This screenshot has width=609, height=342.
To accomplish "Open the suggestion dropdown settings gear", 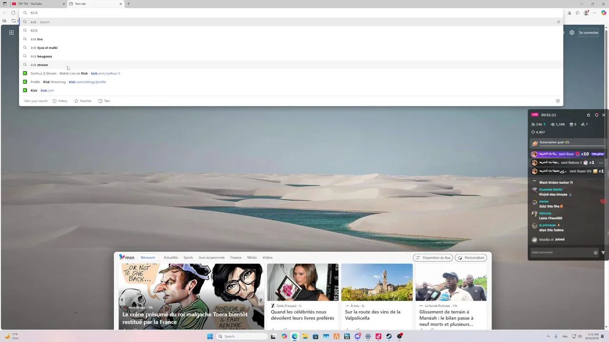I will tap(558, 101).
